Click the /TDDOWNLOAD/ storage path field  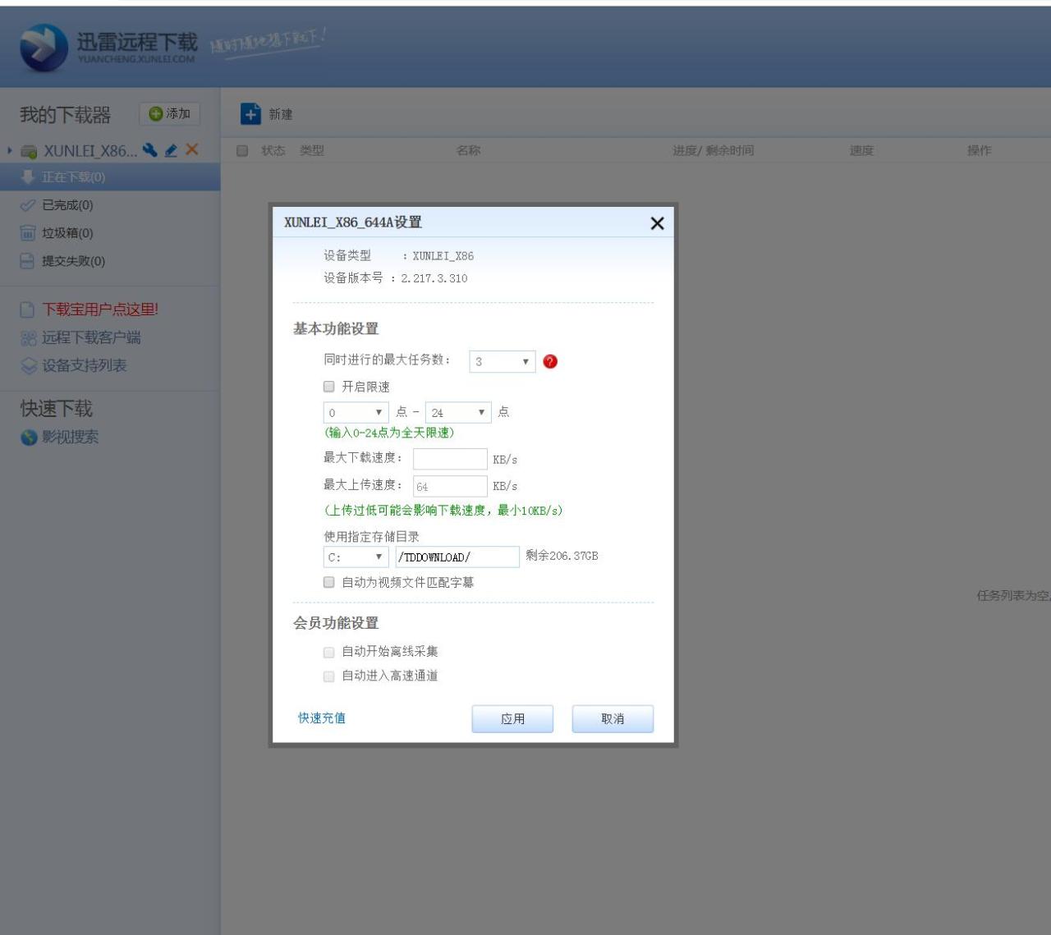pos(458,557)
